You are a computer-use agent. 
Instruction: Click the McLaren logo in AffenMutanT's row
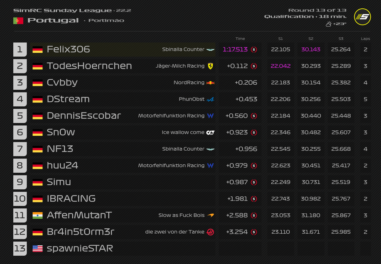[211, 215]
